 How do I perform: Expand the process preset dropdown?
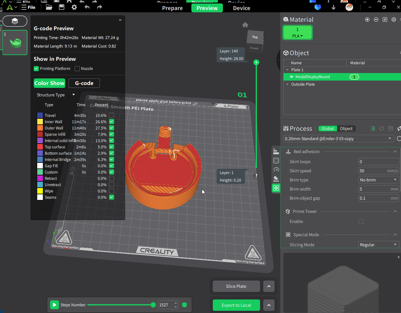(x=338, y=139)
